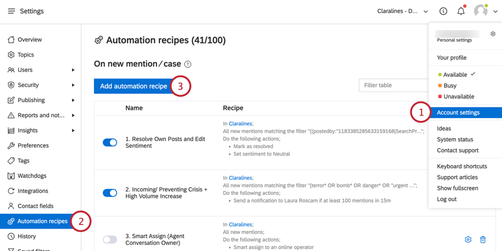Click the Overview house icon in sidebar
This screenshot has height=251, width=502.
click(11, 40)
